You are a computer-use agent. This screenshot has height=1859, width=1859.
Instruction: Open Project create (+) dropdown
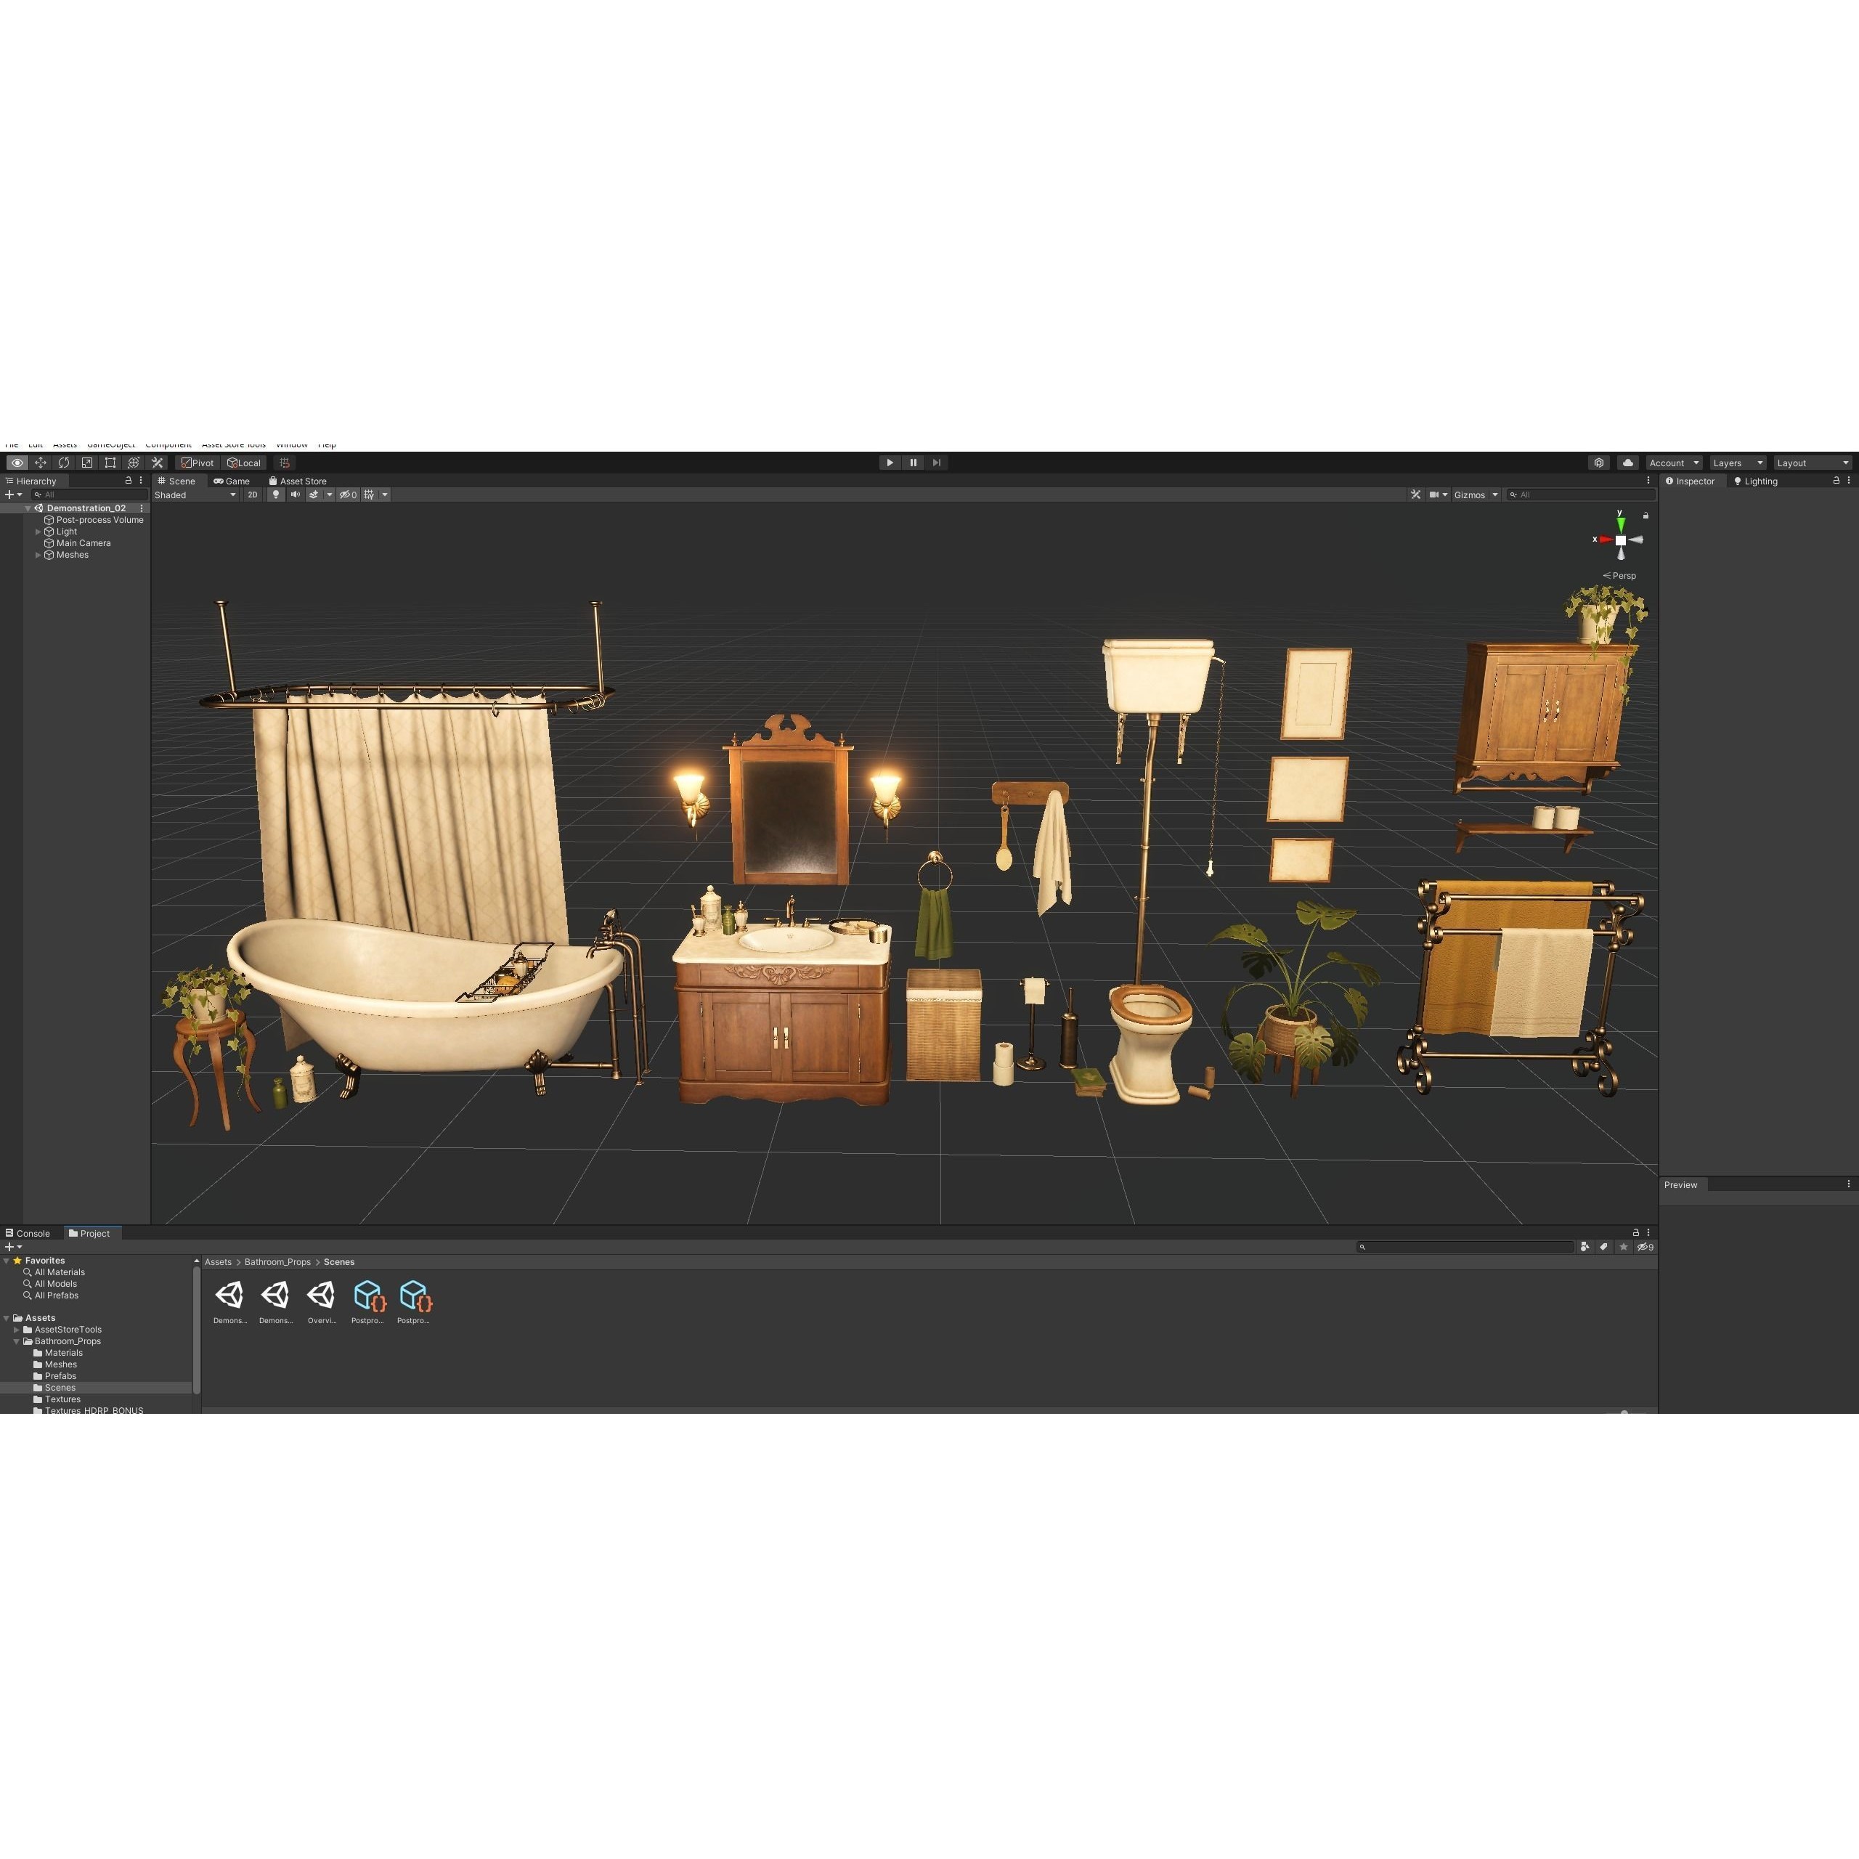click(x=14, y=1247)
